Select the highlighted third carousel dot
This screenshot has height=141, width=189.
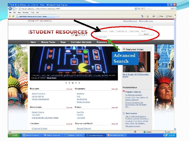pos(72,83)
